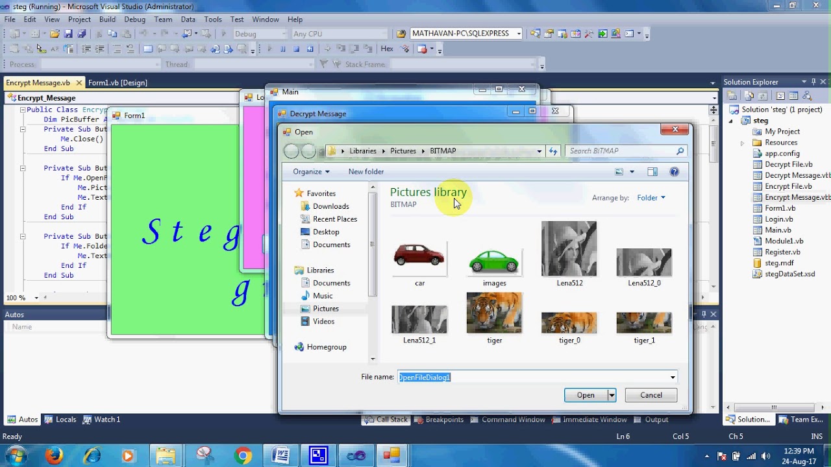Open the Organize dropdown menu

pyautogui.click(x=311, y=172)
